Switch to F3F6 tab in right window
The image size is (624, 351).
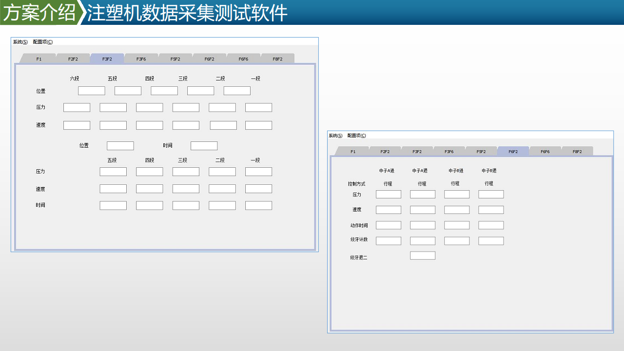tap(449, 152)
